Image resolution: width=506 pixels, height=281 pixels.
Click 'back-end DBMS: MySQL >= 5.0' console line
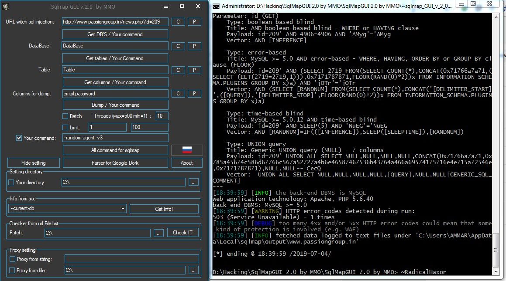(x=260, y=205)
